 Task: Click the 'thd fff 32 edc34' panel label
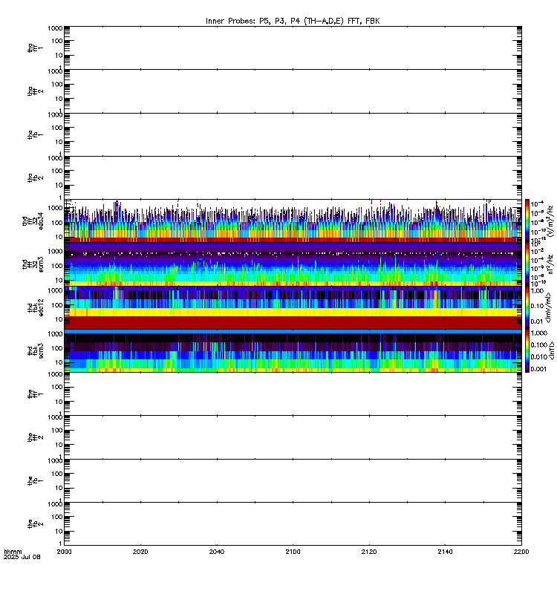(33, 221)
